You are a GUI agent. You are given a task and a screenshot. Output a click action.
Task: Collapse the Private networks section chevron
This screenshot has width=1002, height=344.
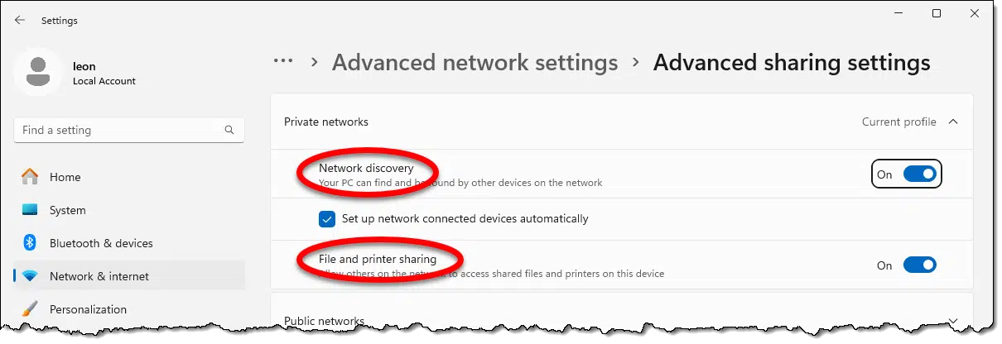point(952,122)
